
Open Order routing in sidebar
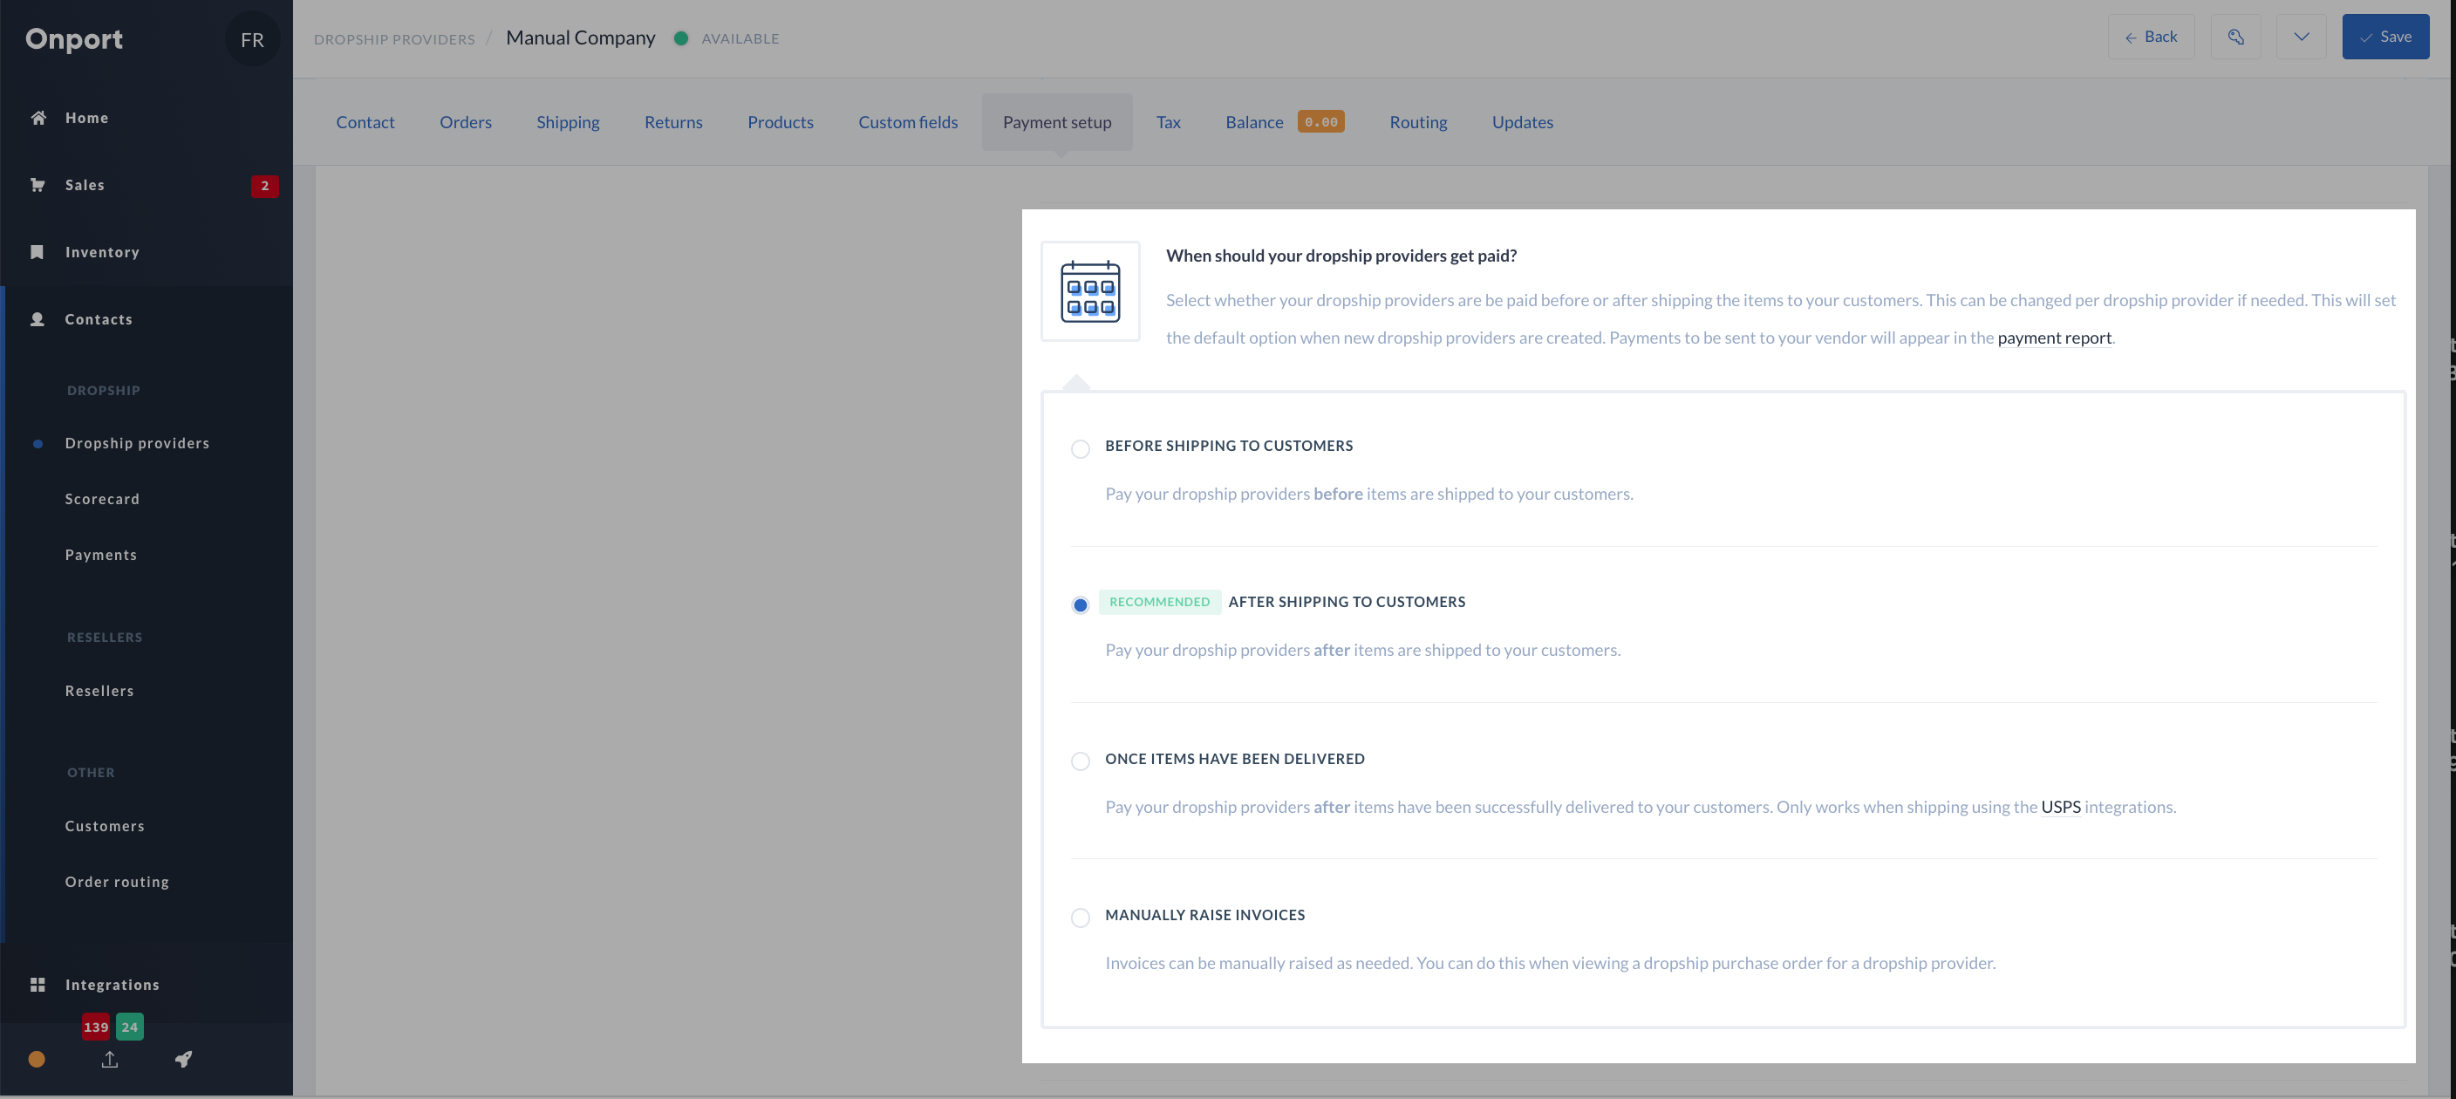click(x=117, y=882)
